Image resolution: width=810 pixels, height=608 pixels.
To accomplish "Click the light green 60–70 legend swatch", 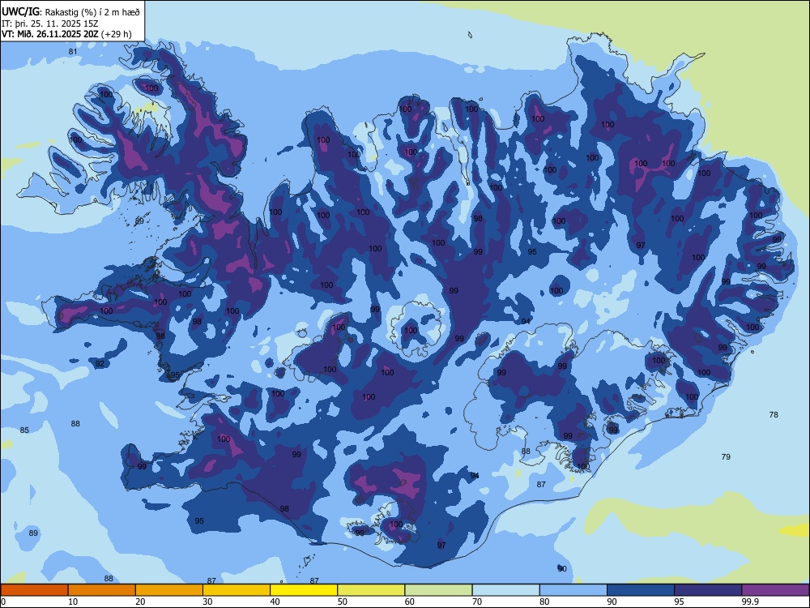I will click(438, 590).
